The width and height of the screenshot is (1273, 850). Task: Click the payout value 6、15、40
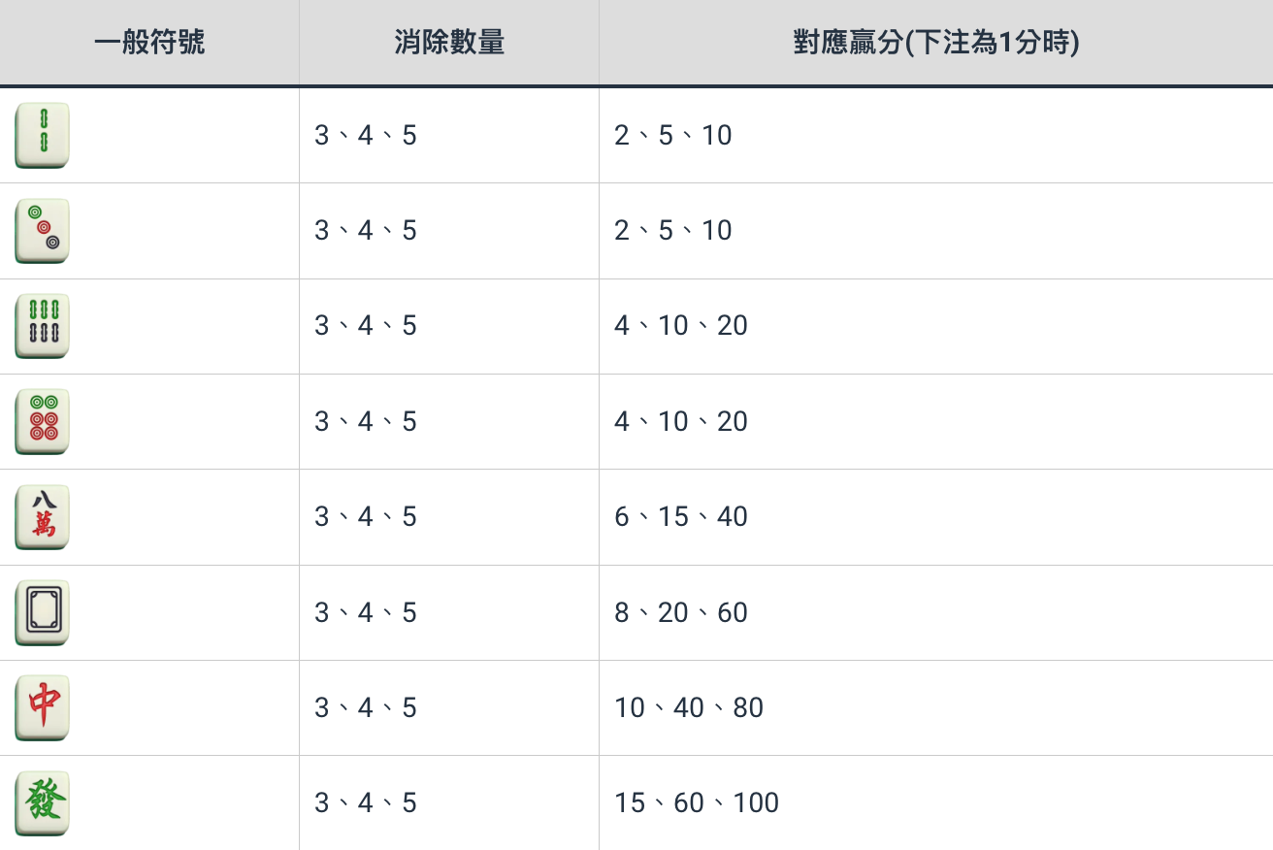click(x=681, y=517)
